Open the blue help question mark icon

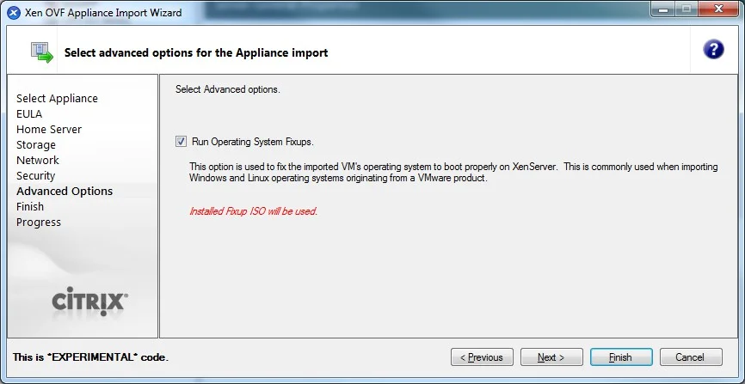coord(713,49)
